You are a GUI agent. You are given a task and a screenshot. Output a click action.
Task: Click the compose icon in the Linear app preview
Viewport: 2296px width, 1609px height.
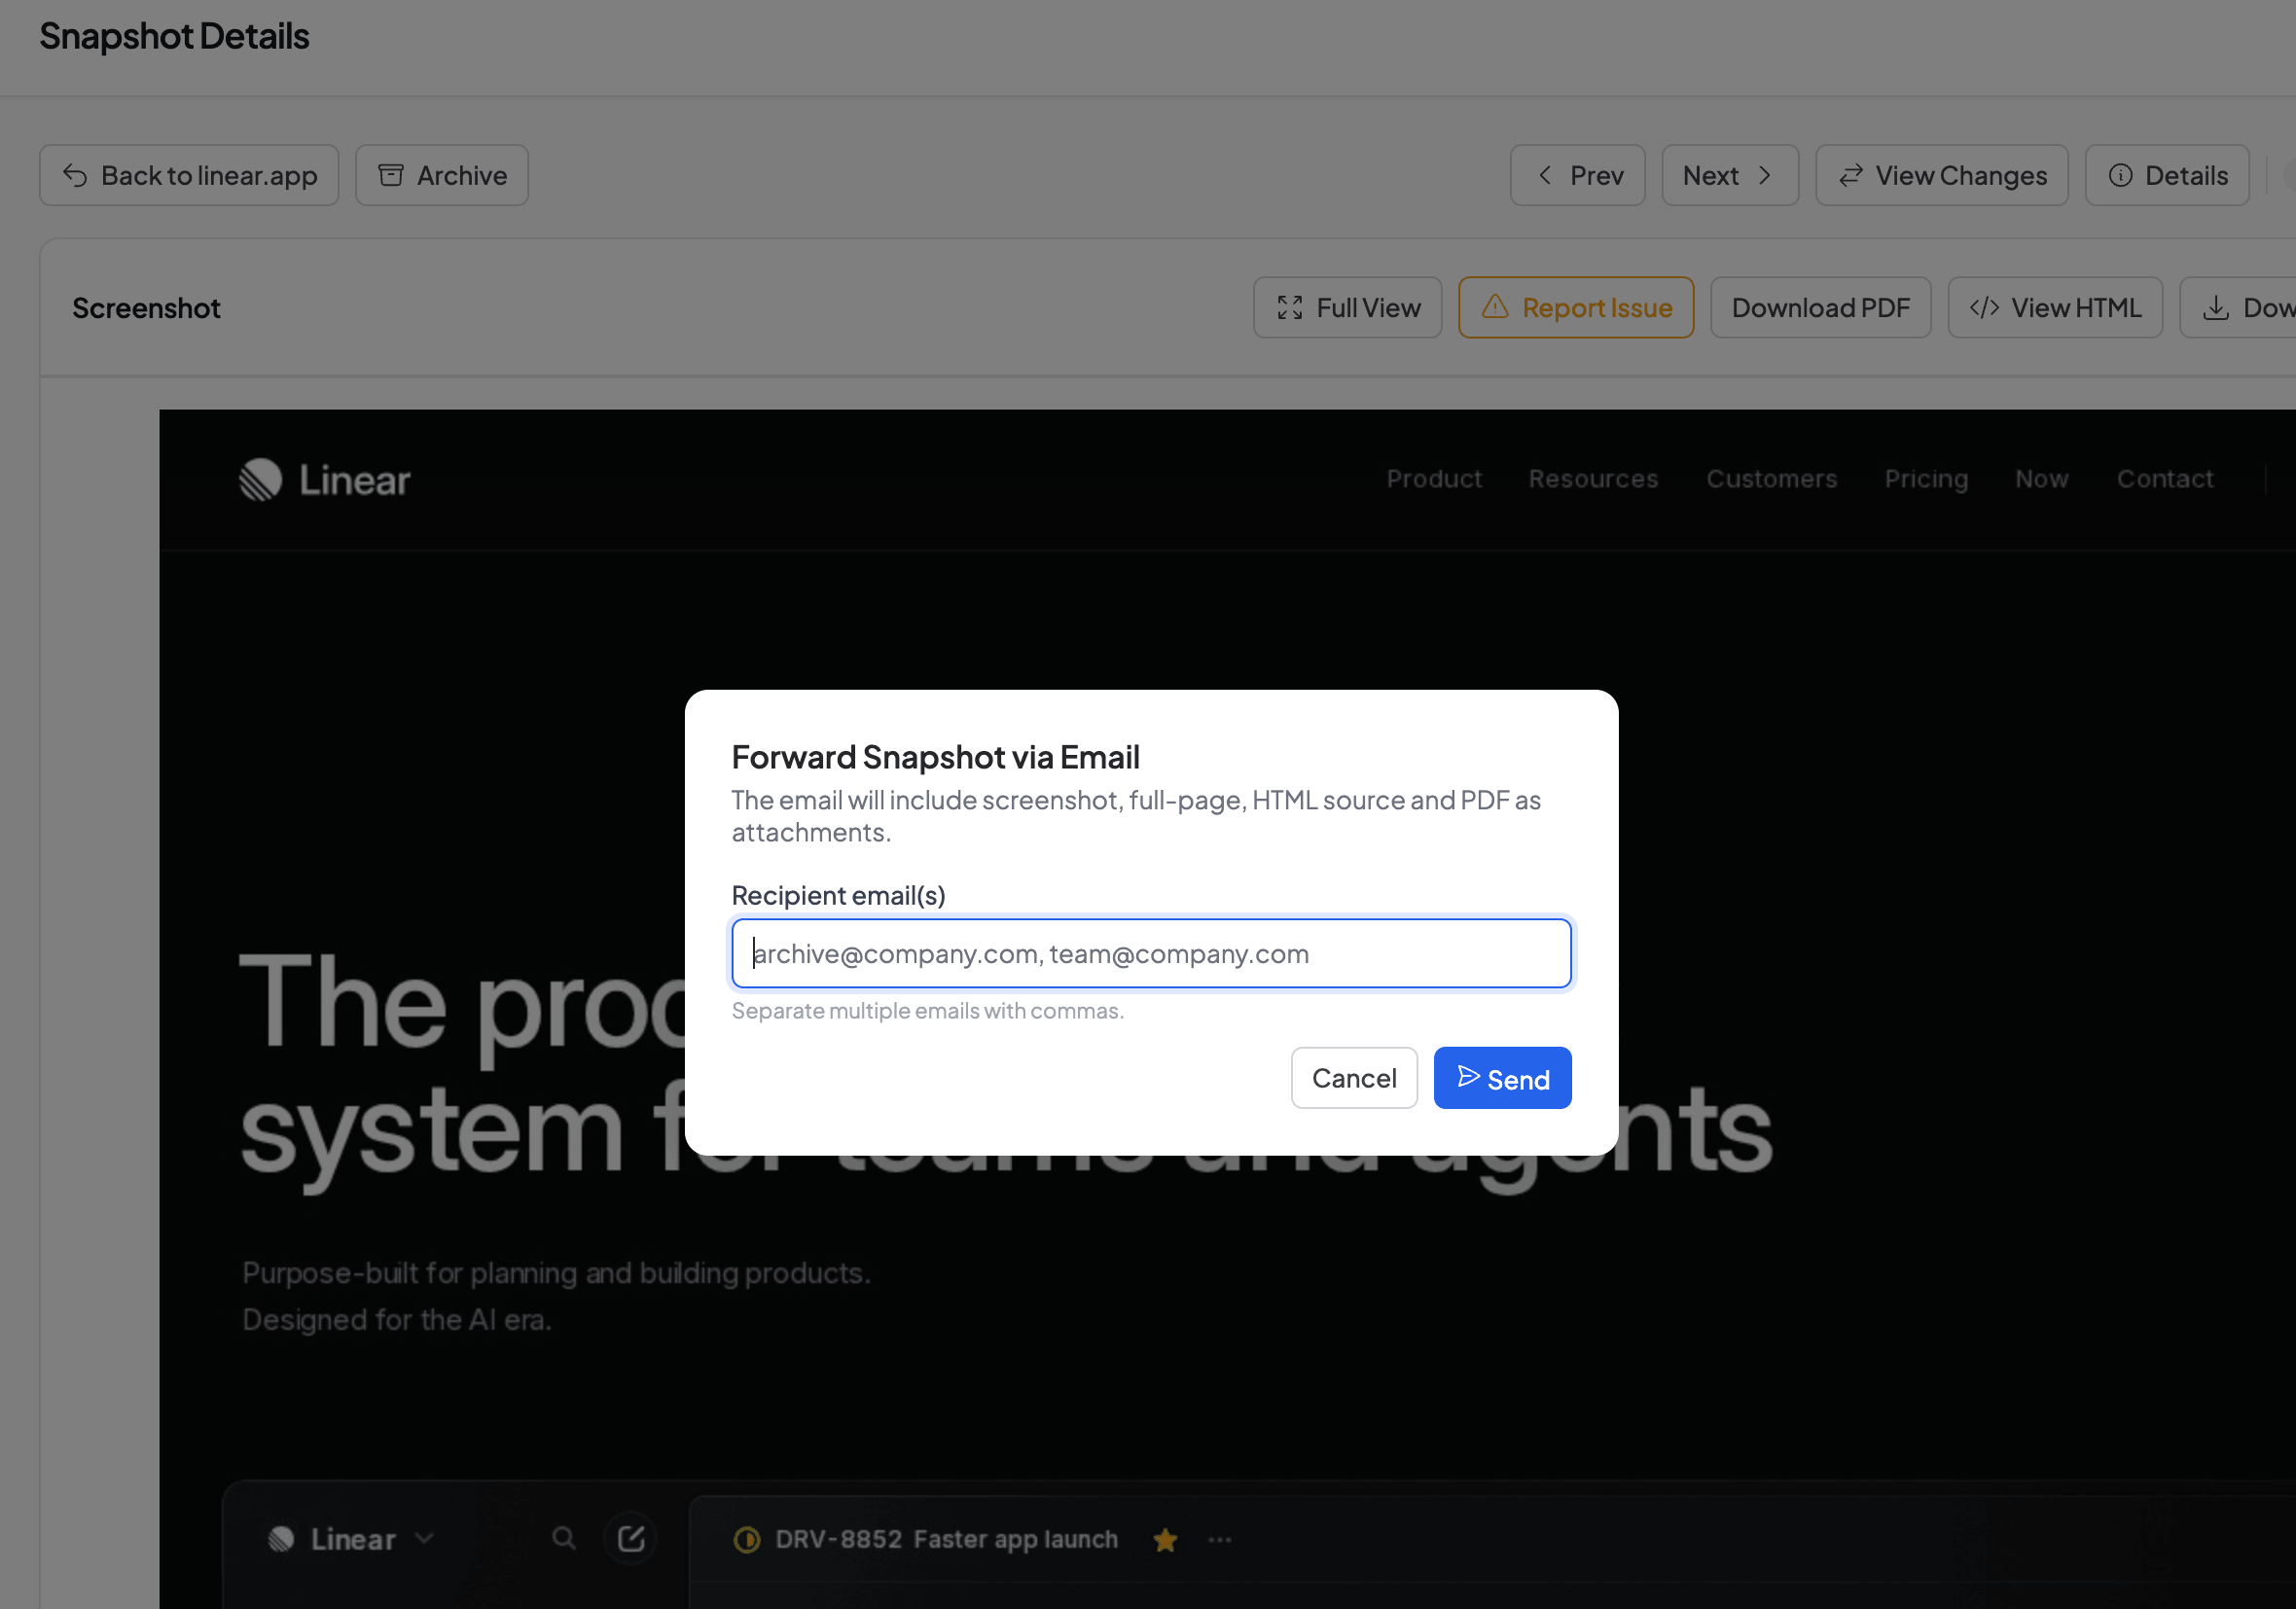pyautogui.click(x=631, y=1538)
